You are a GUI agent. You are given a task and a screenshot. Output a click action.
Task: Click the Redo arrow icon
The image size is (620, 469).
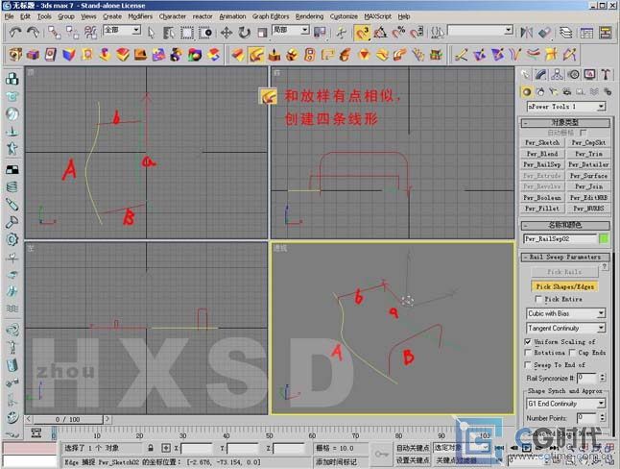(33, 33)
